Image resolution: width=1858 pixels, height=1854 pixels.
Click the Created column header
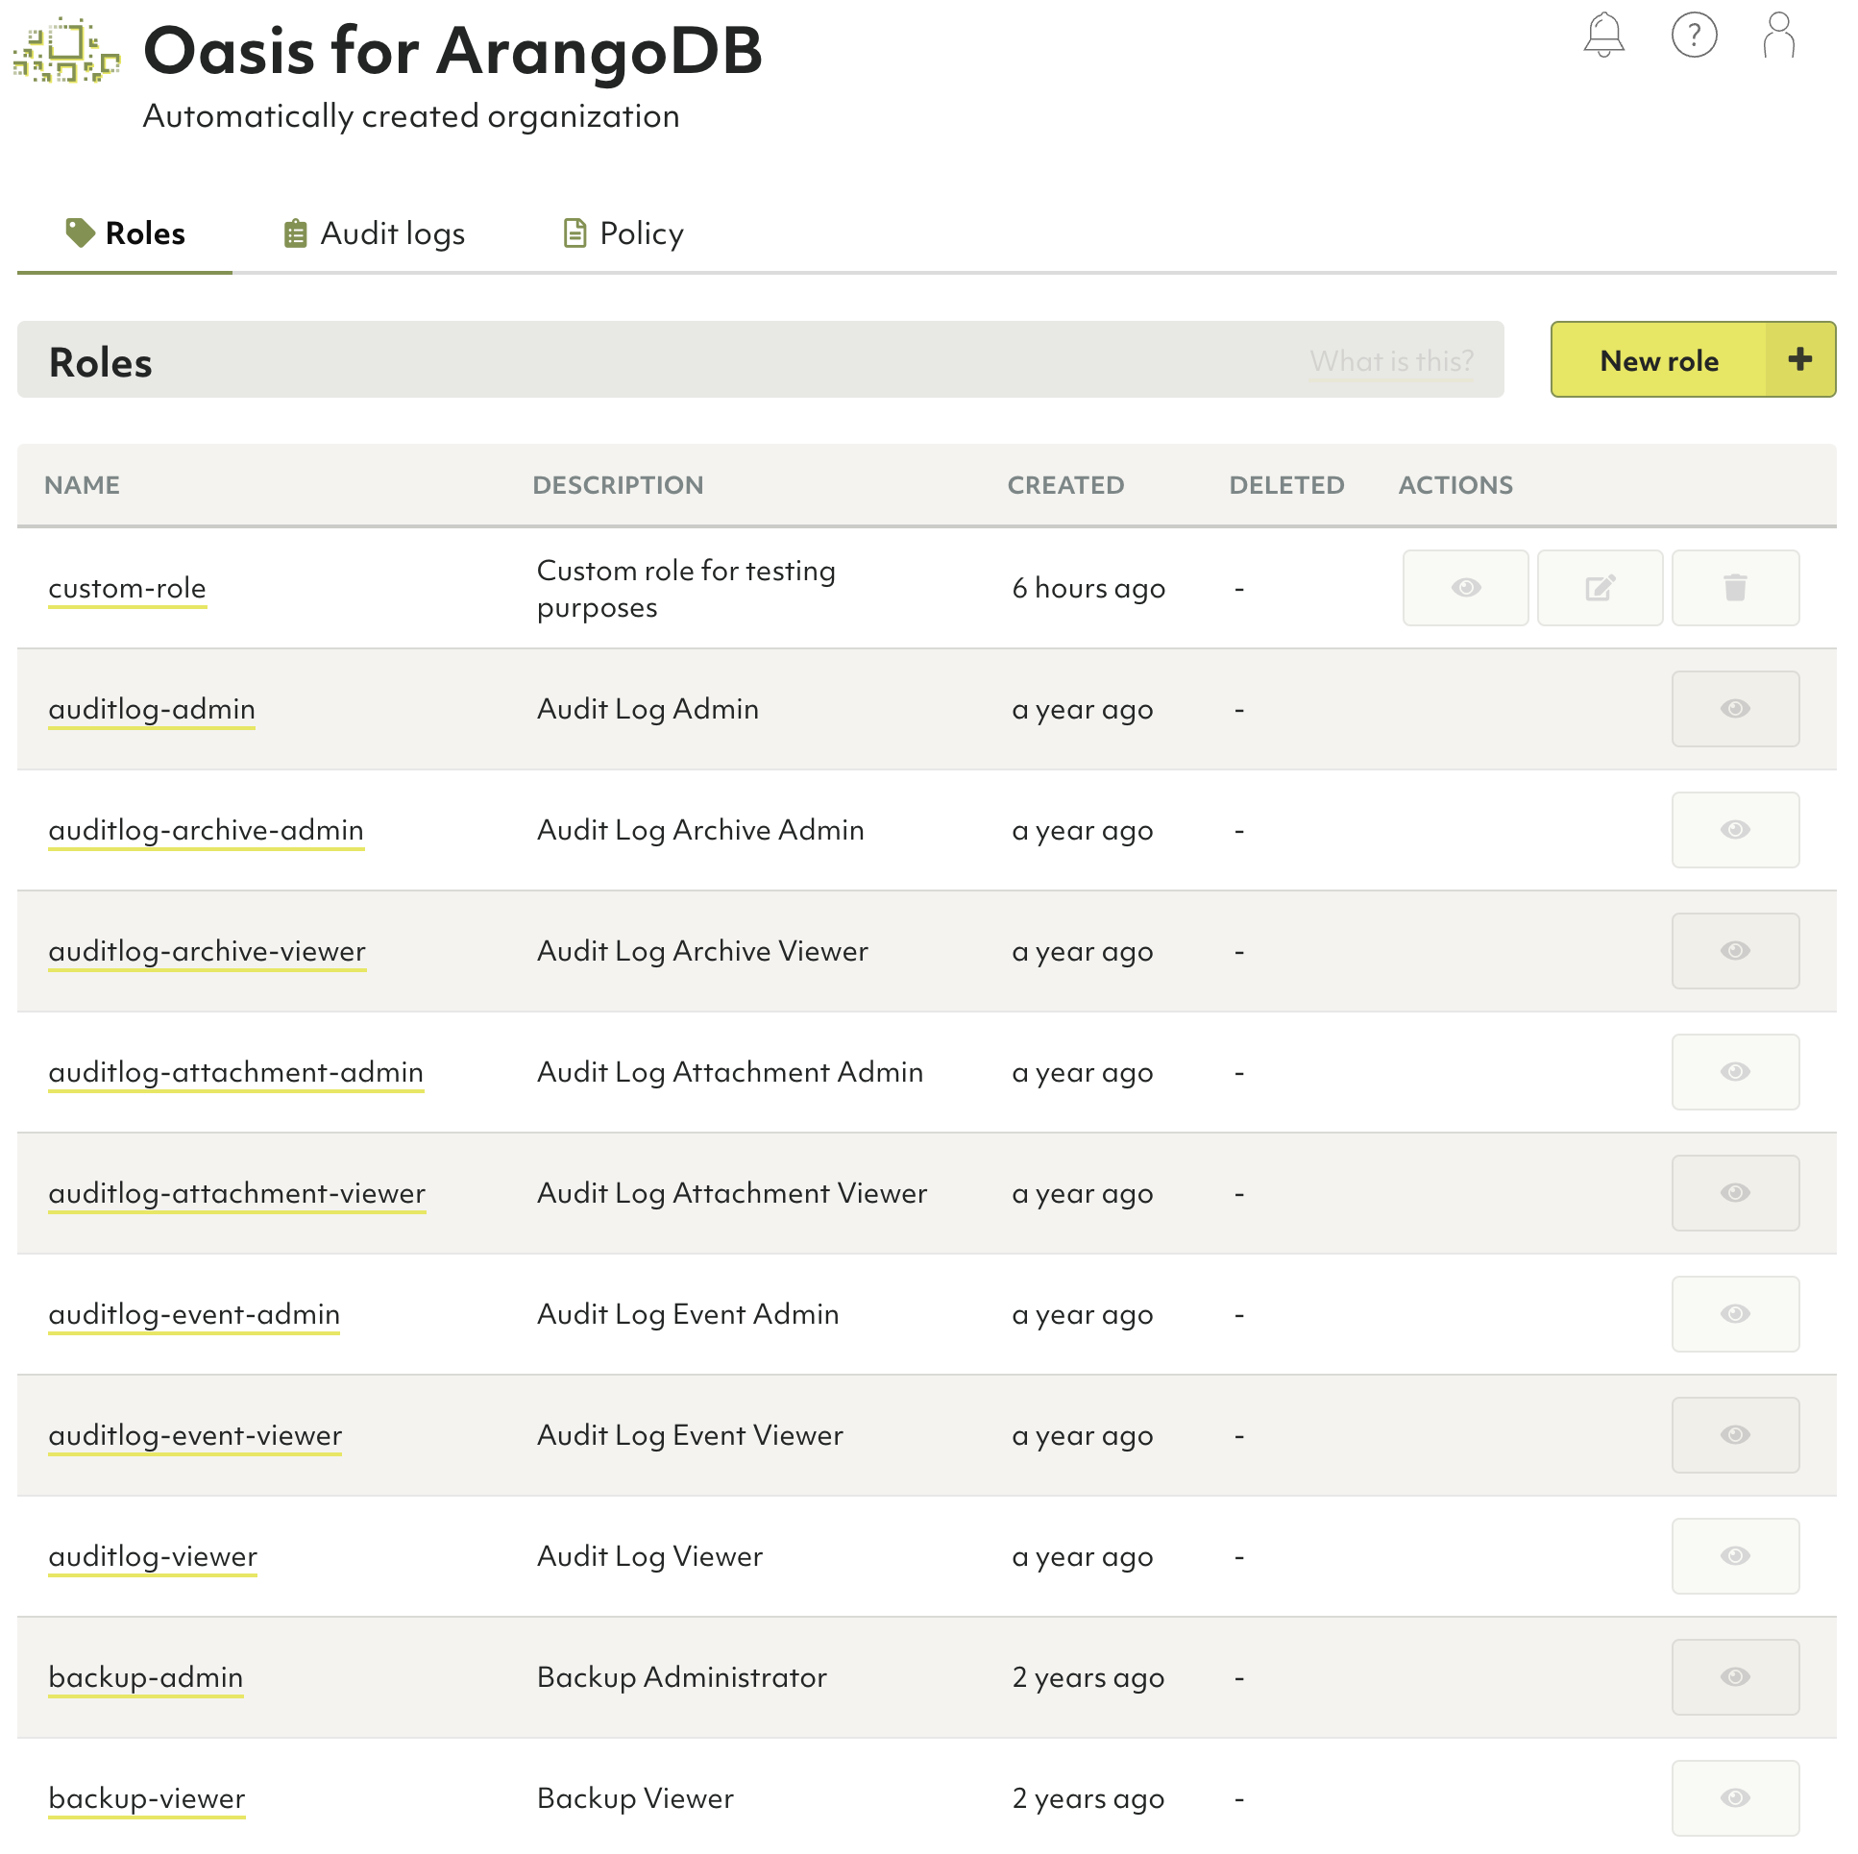coord(1064,485)
